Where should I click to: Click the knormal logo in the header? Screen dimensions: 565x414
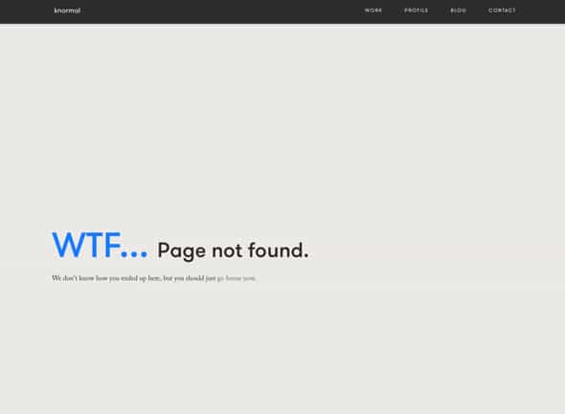[x=67, y=11]
